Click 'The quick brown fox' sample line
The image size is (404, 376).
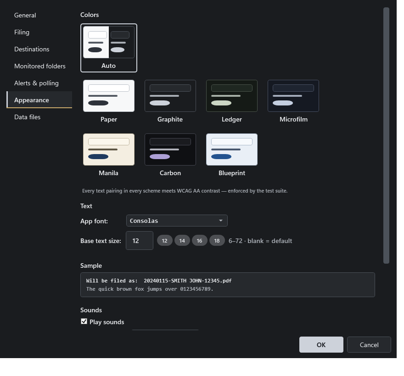(x=150, y=289)
